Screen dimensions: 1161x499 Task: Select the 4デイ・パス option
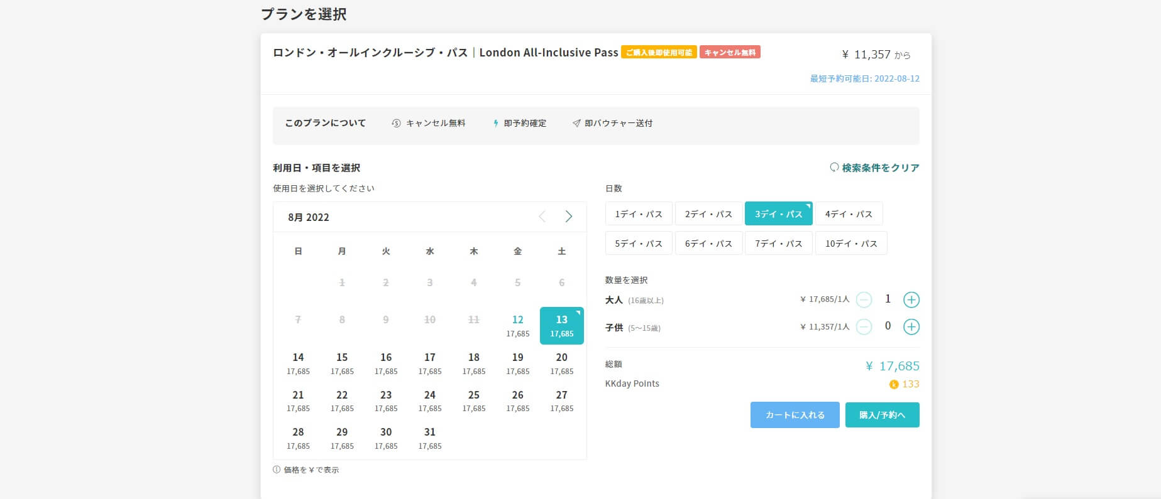[849, 214]
